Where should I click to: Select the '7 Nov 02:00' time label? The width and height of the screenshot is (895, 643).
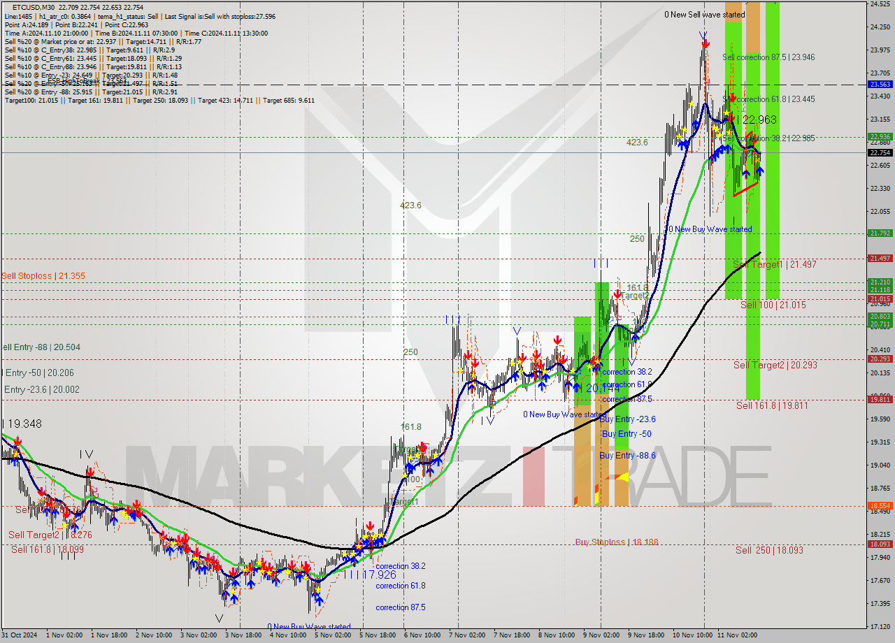[x=467, y=635]
